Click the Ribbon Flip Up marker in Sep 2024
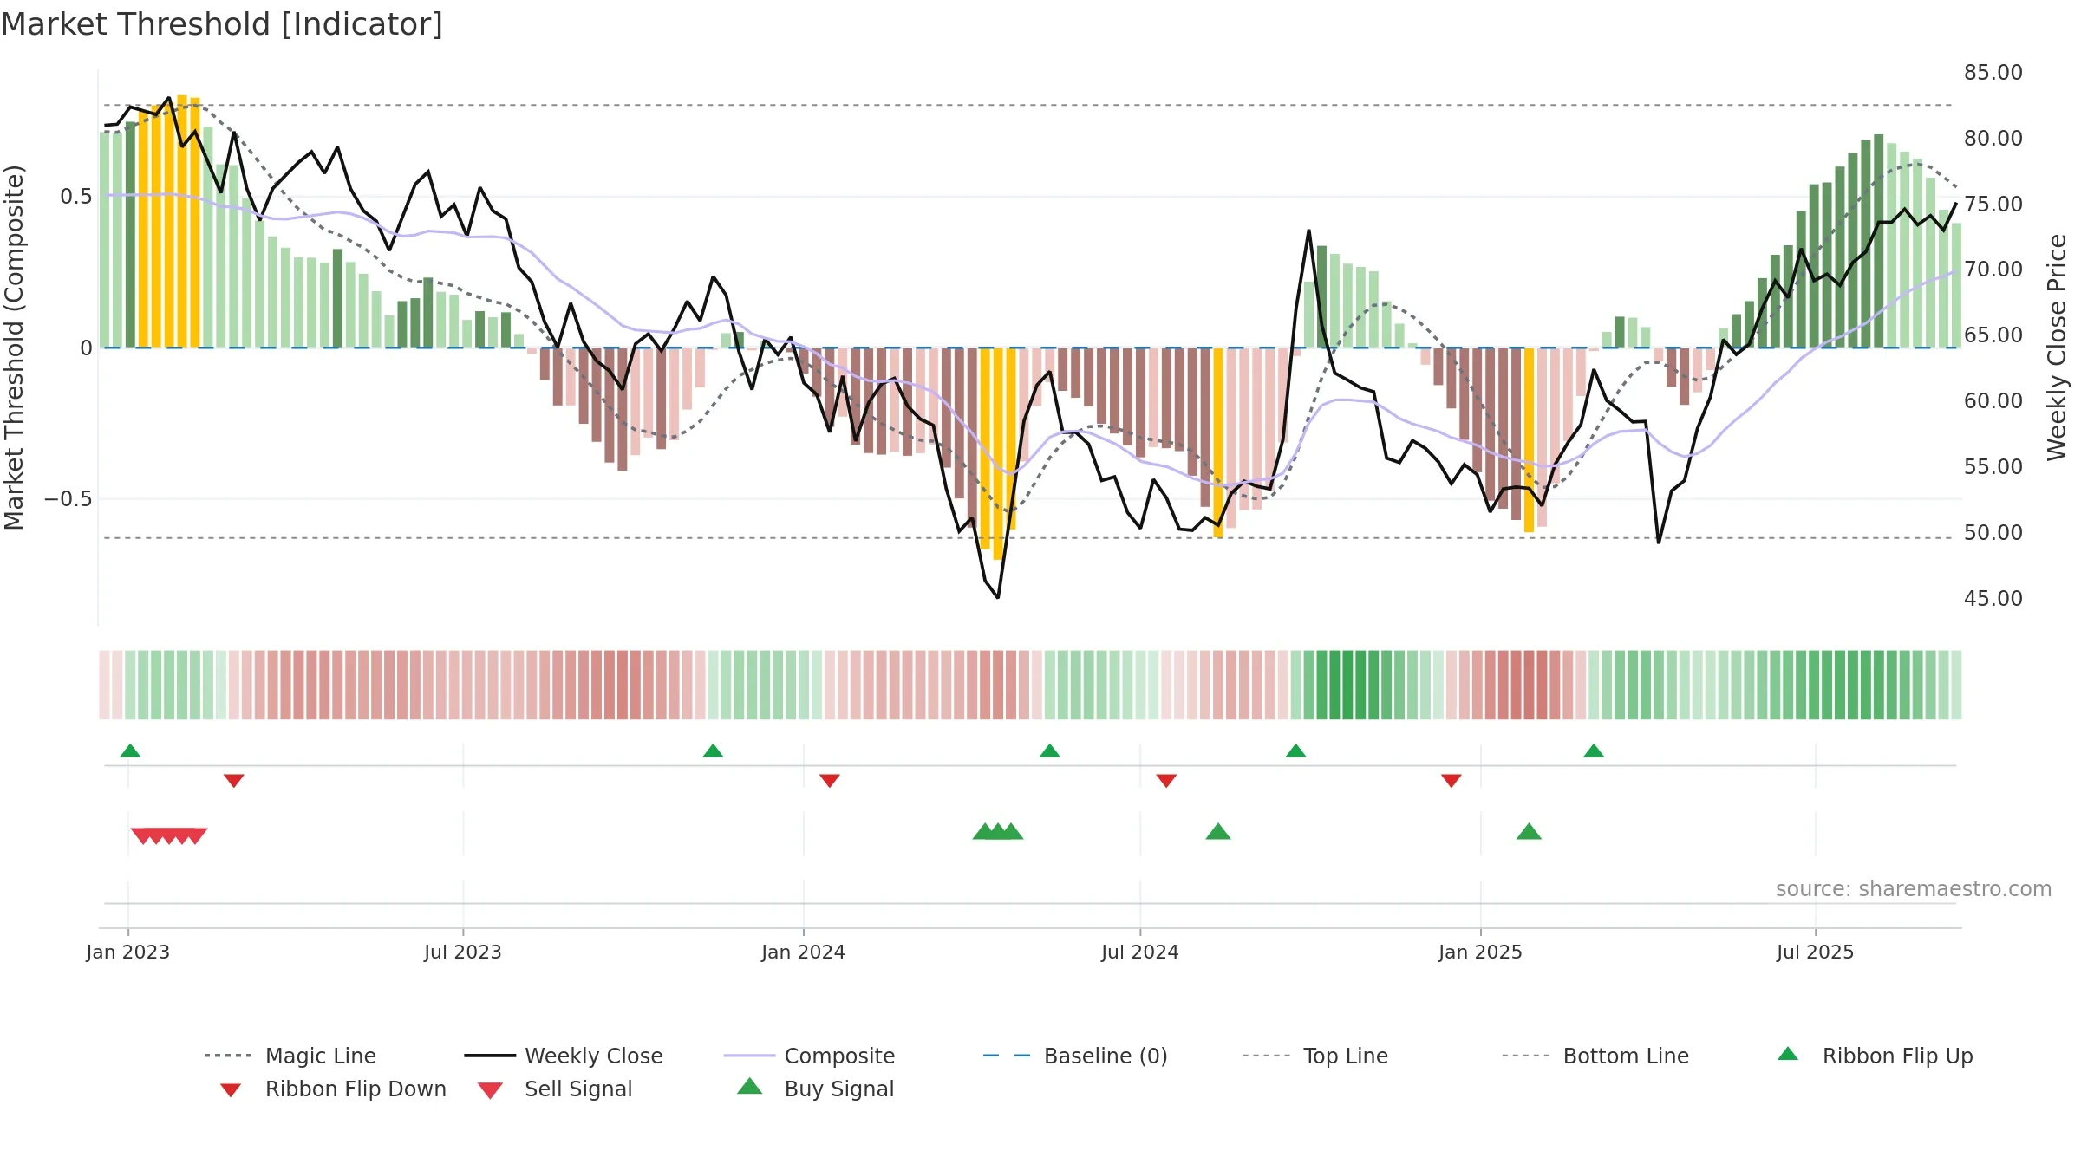Screen dimensions: 2081x1170 1295,751
